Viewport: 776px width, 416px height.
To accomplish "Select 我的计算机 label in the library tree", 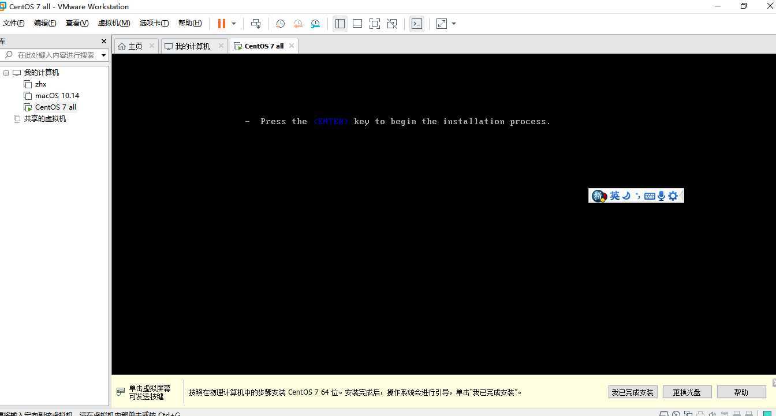I will [42, 73].
